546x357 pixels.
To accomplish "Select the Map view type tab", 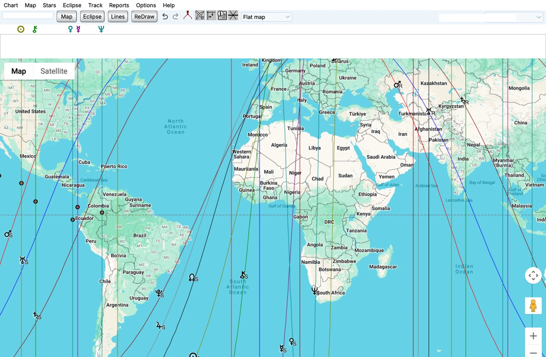I will 19,71.
